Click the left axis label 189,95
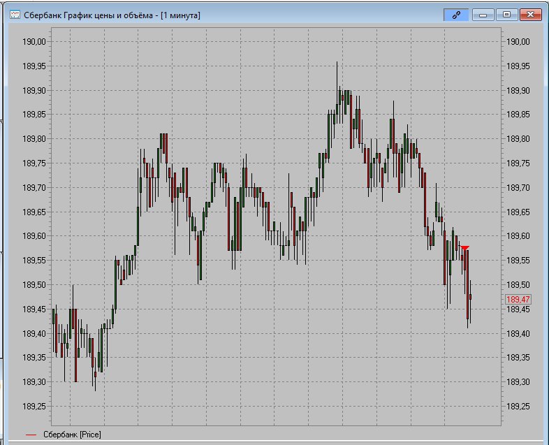The width and height of the screenshot is (549, 445). pyautogui.click(x=34, y=66)
